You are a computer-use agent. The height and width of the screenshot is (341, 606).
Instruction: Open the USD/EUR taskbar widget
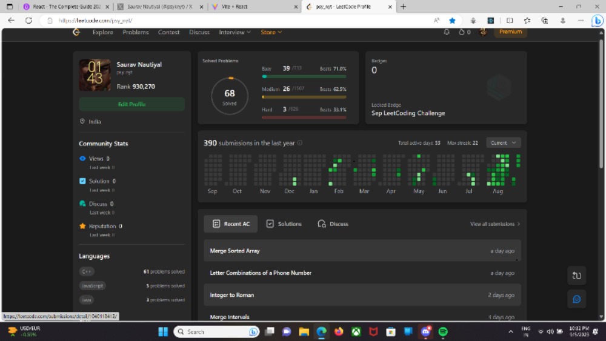point(24,331)
